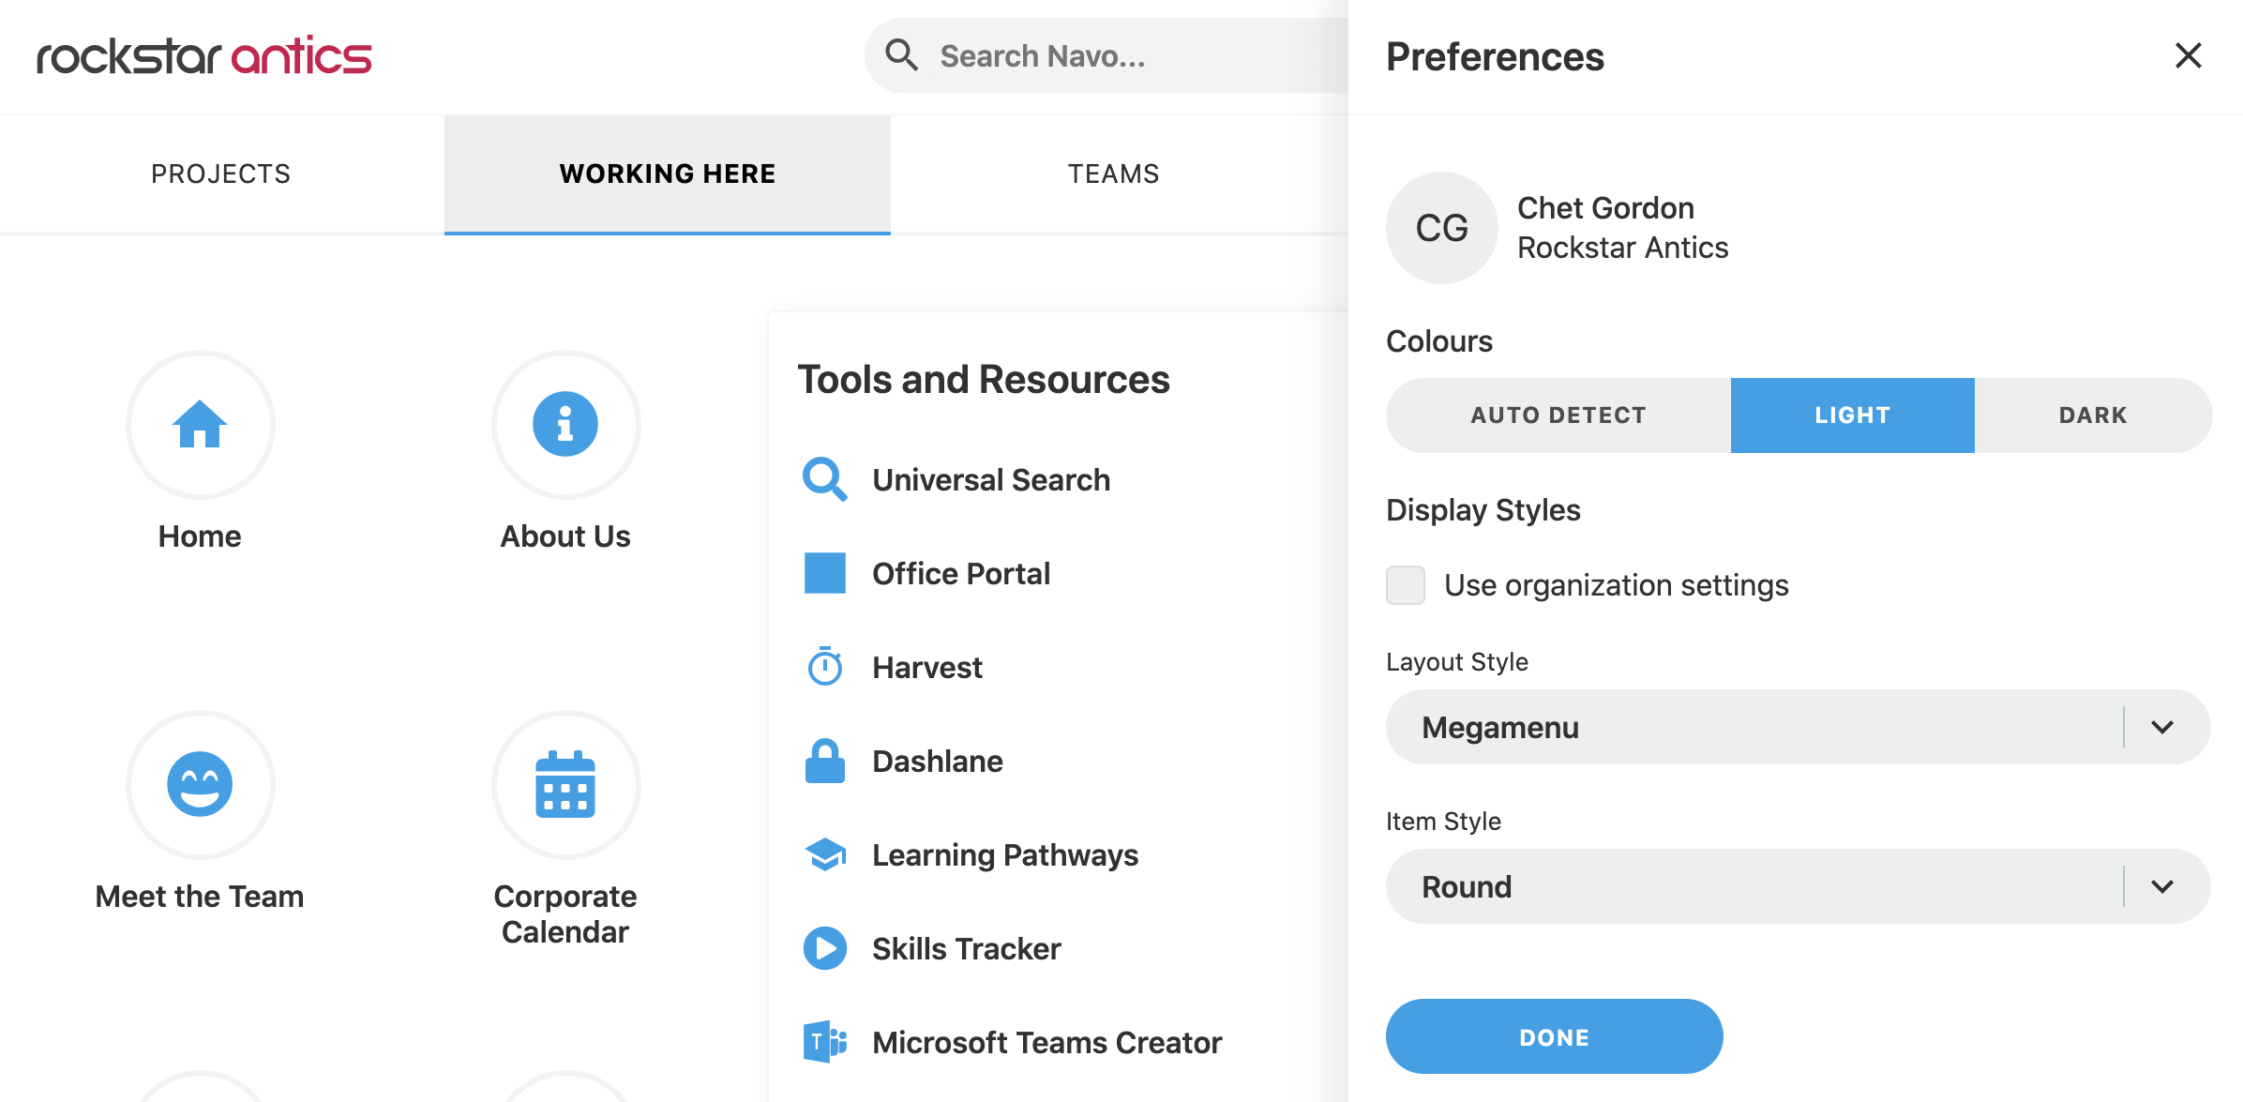
Task: Click the Harvest stopwatch icon
Action: (x=825, y=667)
